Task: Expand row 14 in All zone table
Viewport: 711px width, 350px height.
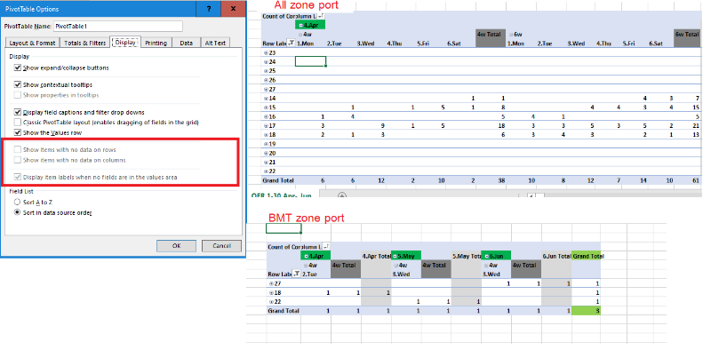Action: click(266, 98)
